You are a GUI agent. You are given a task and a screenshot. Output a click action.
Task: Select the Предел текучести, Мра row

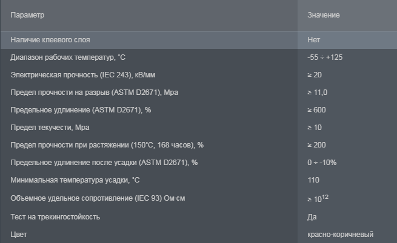[x=199, y=128]
